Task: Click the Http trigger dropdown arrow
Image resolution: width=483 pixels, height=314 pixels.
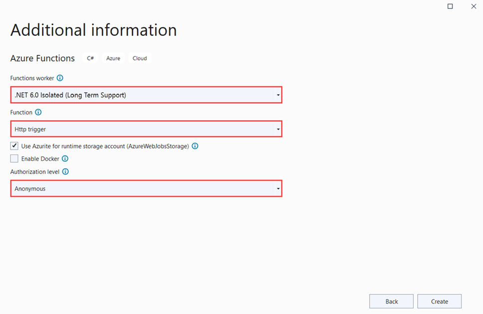Action: click(x=278, y=128)
